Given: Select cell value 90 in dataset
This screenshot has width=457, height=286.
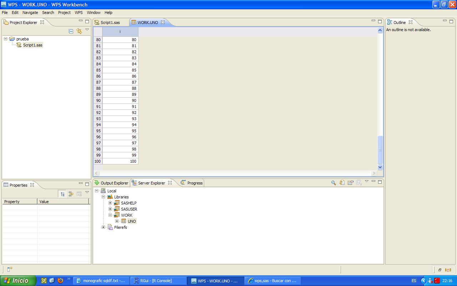Looking at the screenshot, I should (x=120, y=100).
